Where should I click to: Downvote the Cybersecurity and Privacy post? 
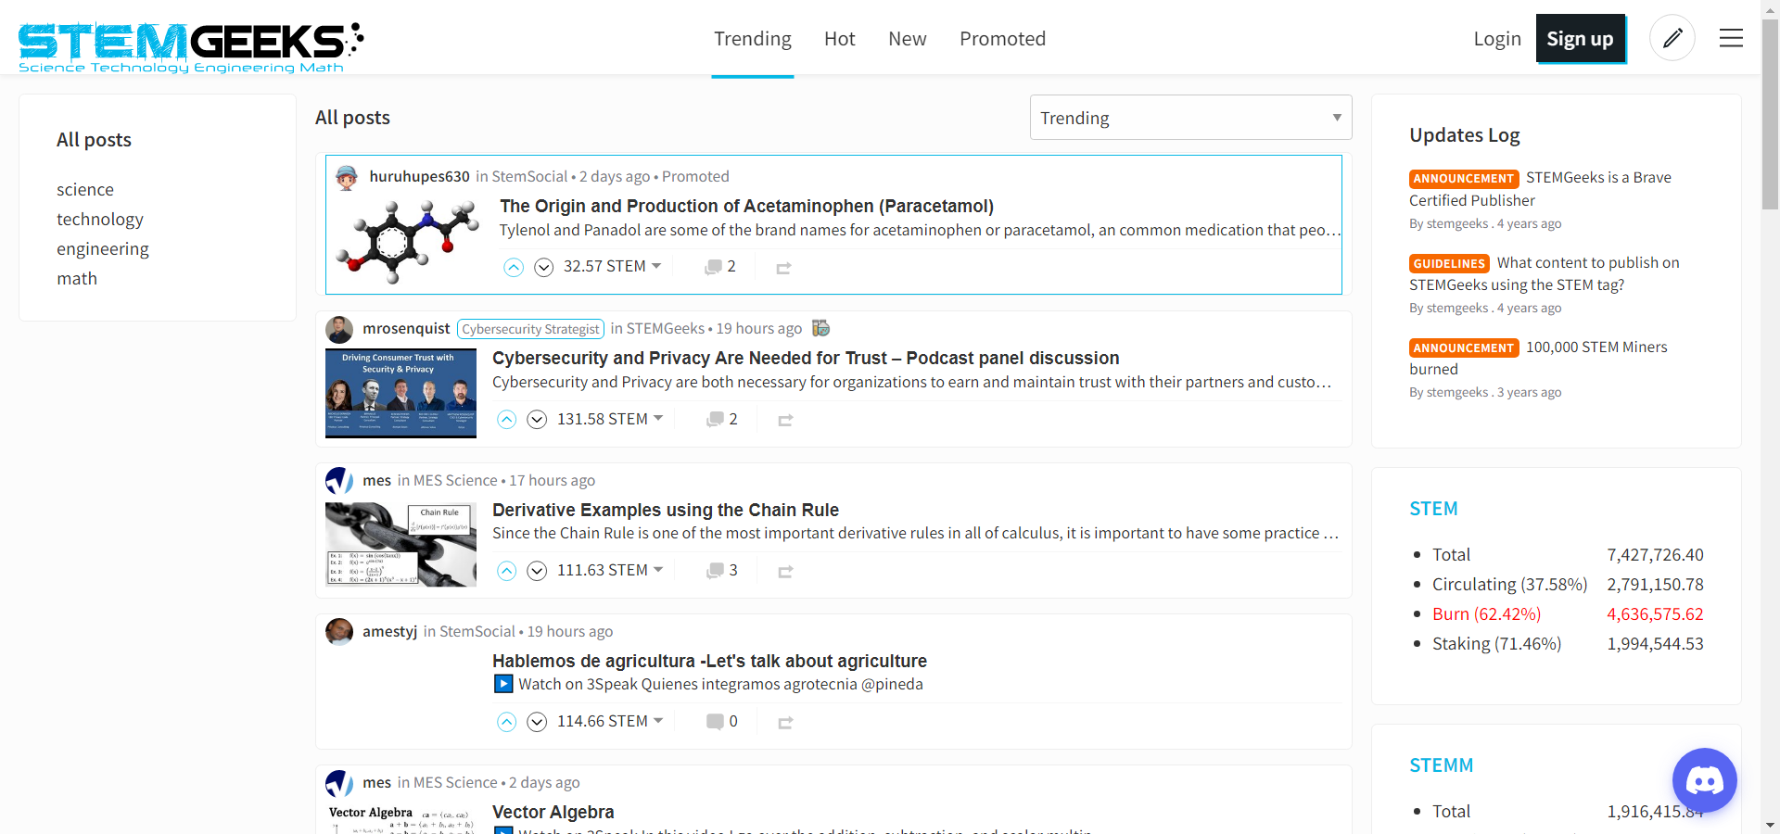[x=538, y=420]
